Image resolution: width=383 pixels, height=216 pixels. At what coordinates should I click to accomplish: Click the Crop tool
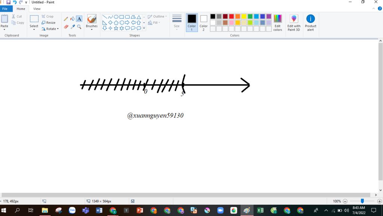[48, 16]
